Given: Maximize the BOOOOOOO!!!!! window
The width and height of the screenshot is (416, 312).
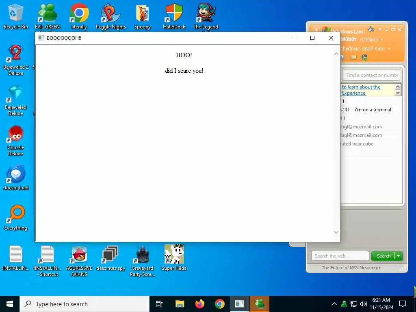Looking at the screenshot, I should pyautogui.click(x=312, y=38).
